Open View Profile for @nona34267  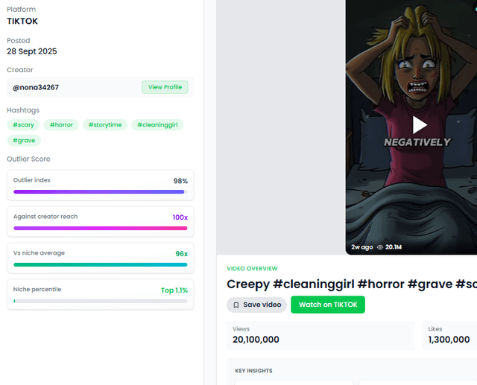(165, 87)
